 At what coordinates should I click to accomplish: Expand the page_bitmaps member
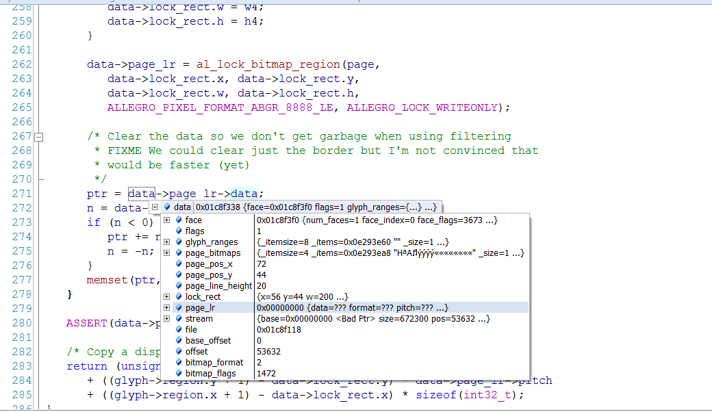pyautogui.click(x=166, y=253)
